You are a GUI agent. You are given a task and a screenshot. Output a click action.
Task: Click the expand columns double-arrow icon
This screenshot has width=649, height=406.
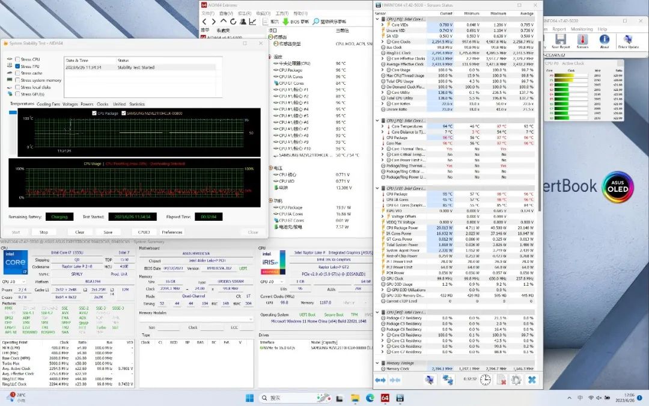tap(380, 380)
